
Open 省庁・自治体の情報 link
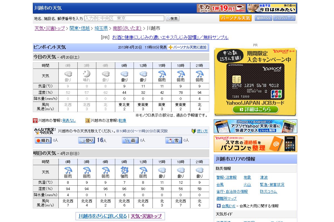tap(232, 191)
